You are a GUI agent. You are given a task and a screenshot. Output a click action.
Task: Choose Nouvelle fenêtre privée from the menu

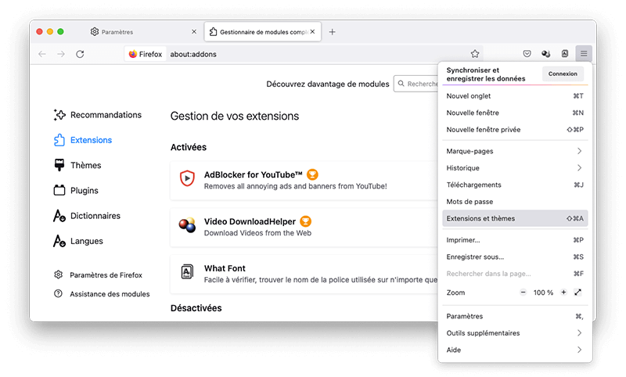pos(515,129)
